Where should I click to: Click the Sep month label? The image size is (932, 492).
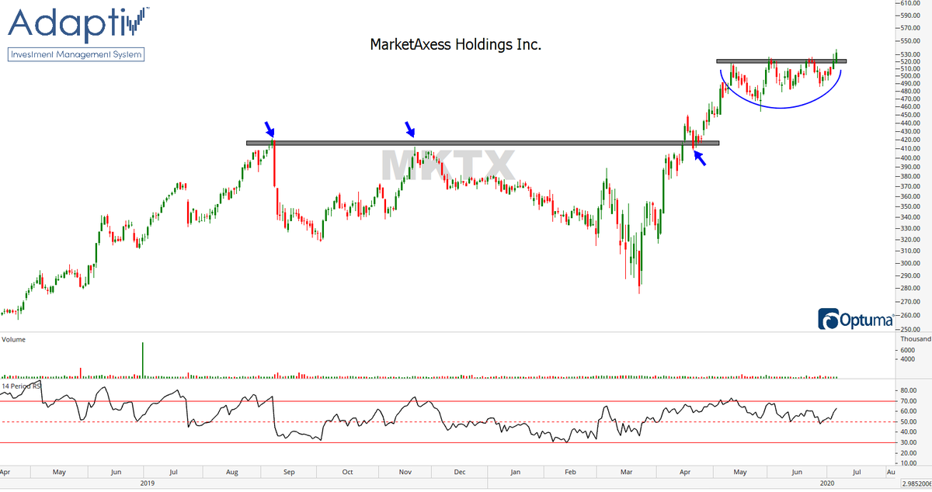pyautogui.click(x=290, y=471)
